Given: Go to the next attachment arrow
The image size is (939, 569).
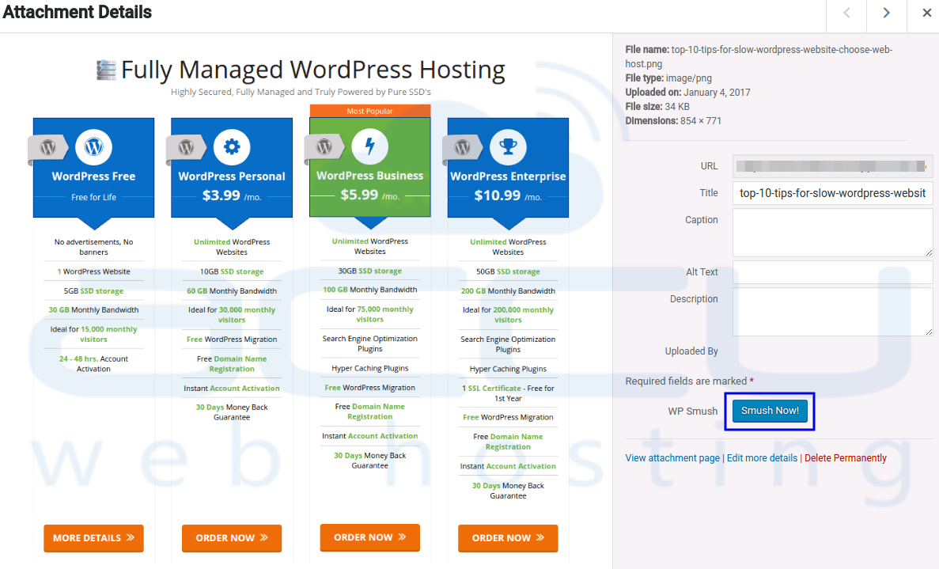Looking at the screenshot, I should click(886, 13).
